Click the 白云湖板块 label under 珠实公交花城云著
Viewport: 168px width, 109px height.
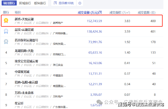pyautogui.click(x=43, y=65)
